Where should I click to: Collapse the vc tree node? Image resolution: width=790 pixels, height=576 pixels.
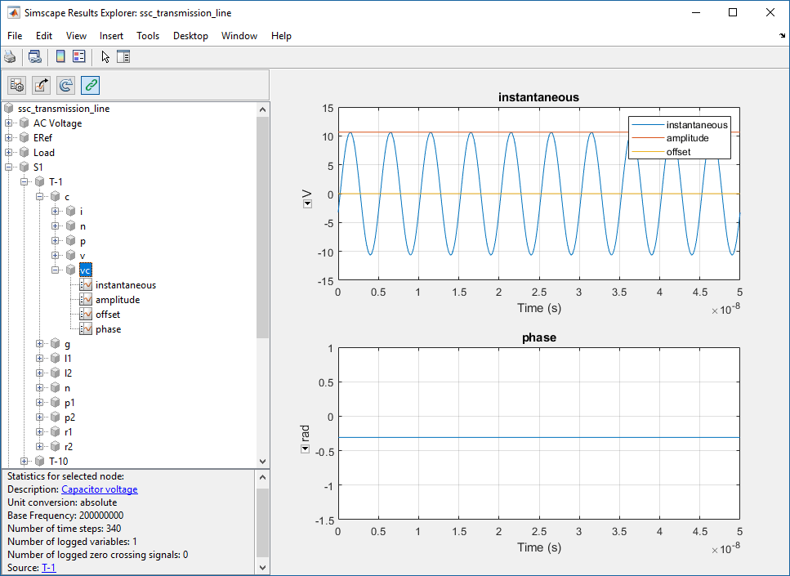(56, 270)
